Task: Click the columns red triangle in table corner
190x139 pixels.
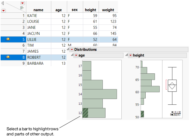Action: [22, 3]
